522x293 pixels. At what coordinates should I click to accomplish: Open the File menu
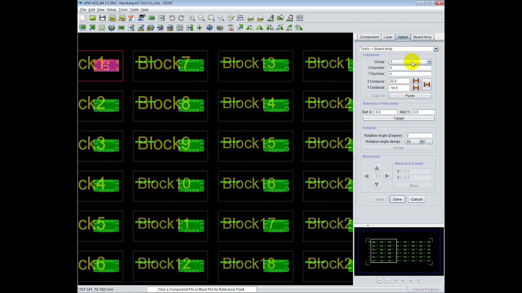[x=83, y=10]
